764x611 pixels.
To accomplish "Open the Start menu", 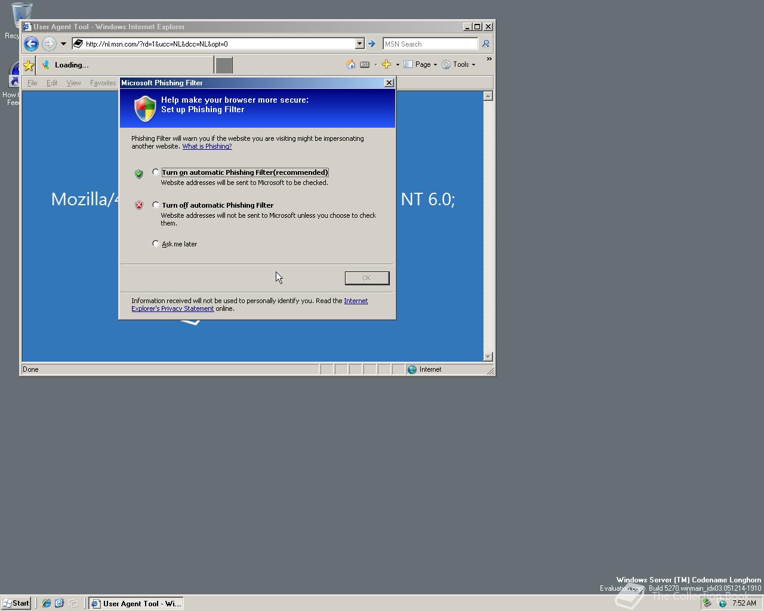I will point(16,603).
